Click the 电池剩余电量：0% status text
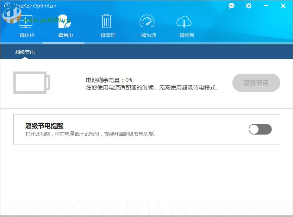Screen dimensions: 293x217 109,80
